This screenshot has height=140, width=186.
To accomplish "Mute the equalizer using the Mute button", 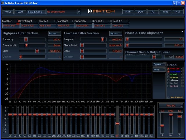I will (158, 70).
